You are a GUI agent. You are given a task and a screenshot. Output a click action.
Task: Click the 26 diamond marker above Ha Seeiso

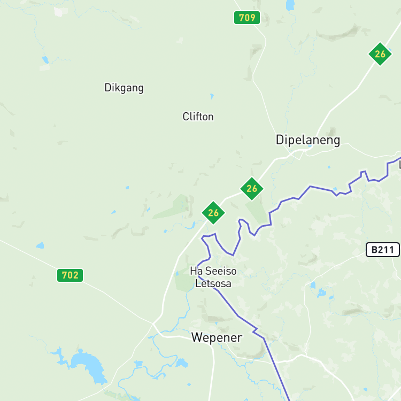click(213, 213)
